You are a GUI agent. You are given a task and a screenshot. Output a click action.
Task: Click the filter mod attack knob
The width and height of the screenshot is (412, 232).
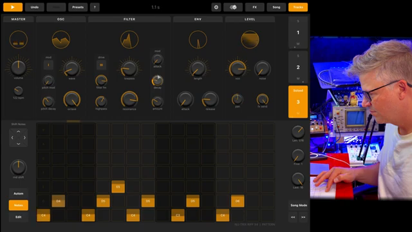157,60
